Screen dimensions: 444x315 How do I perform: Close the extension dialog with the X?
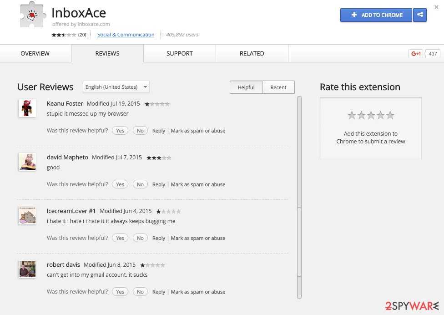coord(436,7)
